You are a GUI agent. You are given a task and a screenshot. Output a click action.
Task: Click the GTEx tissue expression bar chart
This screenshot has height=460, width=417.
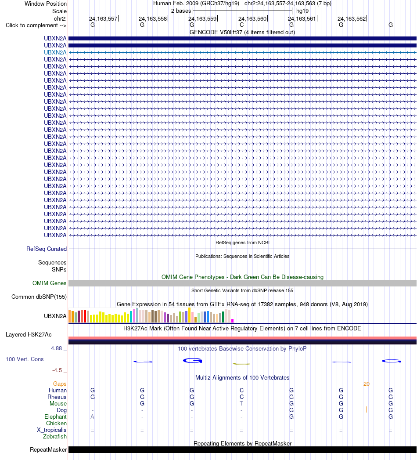(x=151, y=315)
